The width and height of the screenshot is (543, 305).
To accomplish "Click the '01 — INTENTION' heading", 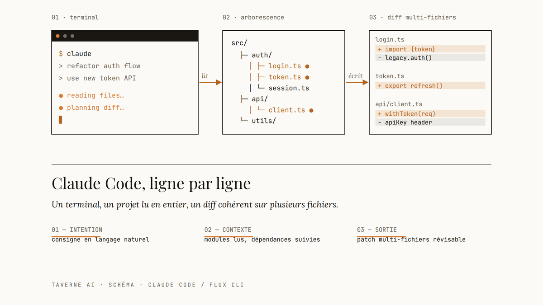I will tap(77, 230).
